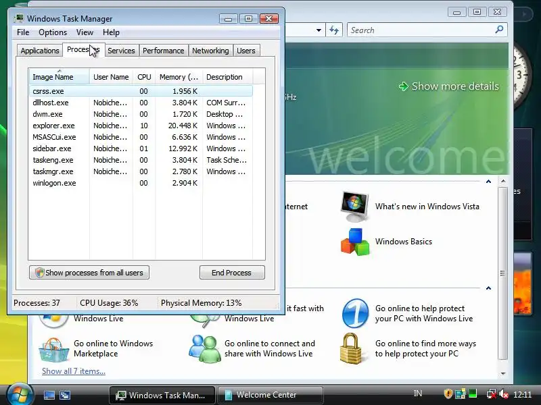Image resolution: width=541 pixels, height=405 pixels.
Task: Click the Windows Live OneCare number-one icon
Action: pyautogui.click(x=356, y=313)
